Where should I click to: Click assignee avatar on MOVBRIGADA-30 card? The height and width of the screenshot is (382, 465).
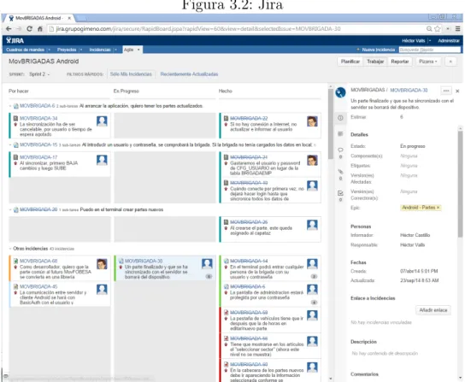tap(207, 264)
